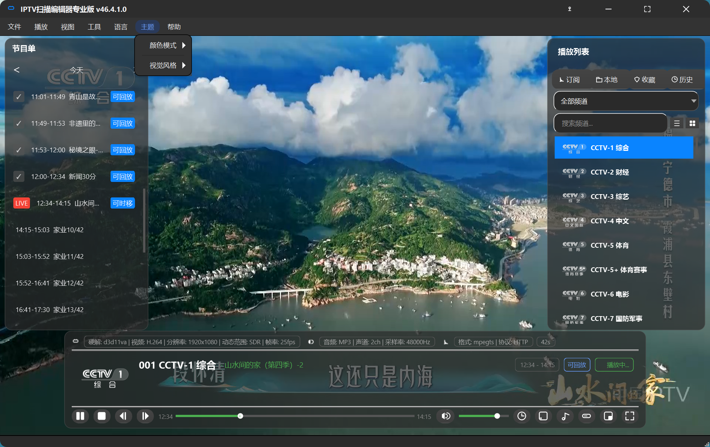The height and width of the screenshot is (447, 710).
Task: Click the playback progress slider
Action: coord(295,416)
